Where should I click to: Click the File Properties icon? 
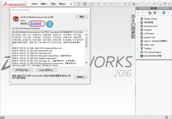click(130, 4)
